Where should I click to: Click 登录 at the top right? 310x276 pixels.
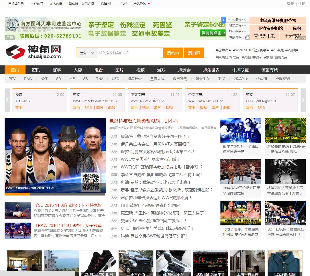(290, 4)
